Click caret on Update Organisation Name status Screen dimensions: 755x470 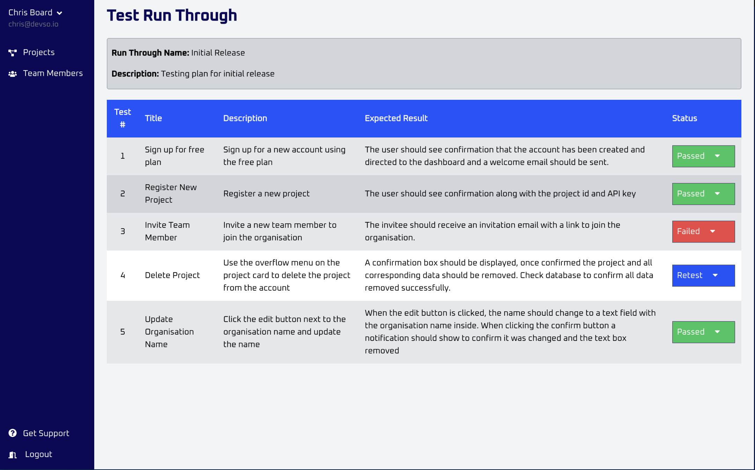(x=717, y=332)
